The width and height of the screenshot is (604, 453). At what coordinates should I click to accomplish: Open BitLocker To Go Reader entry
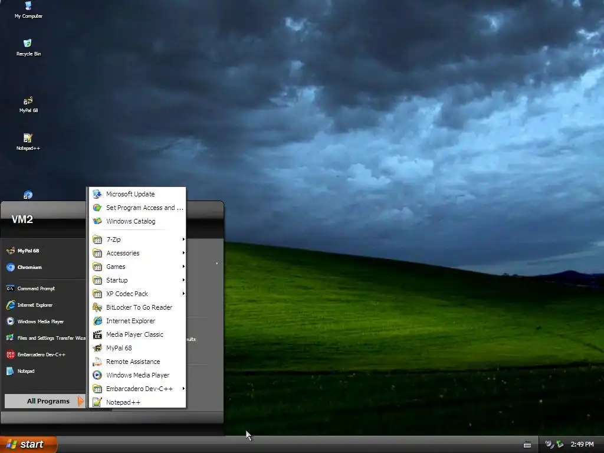[x=137, y=307]
